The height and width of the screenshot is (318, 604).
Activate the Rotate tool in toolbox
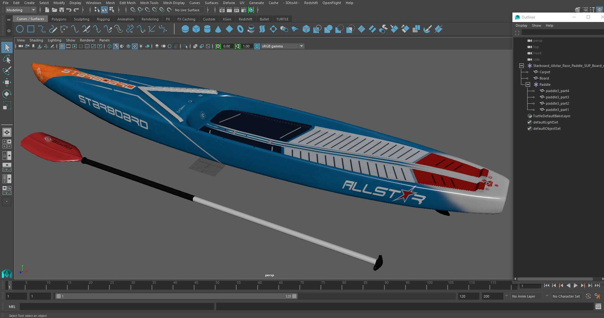[x=7, y=94]
